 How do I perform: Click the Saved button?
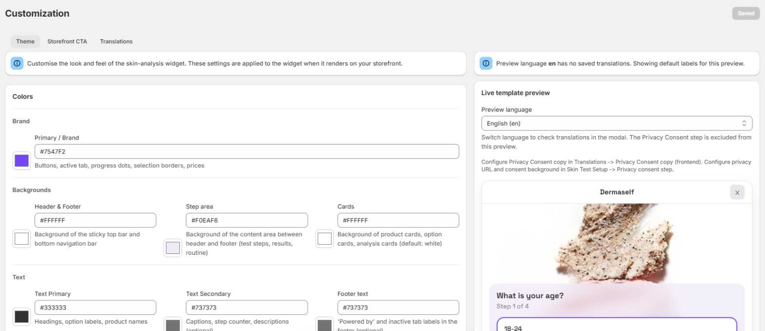pos(745,13)
